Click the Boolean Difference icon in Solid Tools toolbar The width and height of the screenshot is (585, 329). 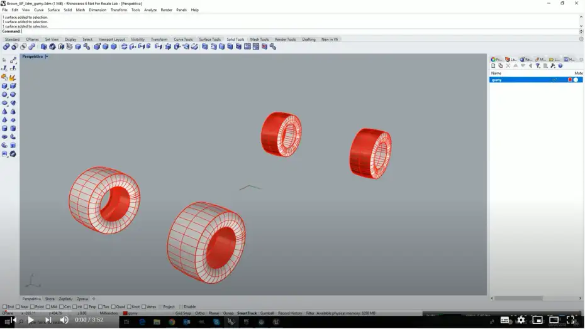(15, 46)
